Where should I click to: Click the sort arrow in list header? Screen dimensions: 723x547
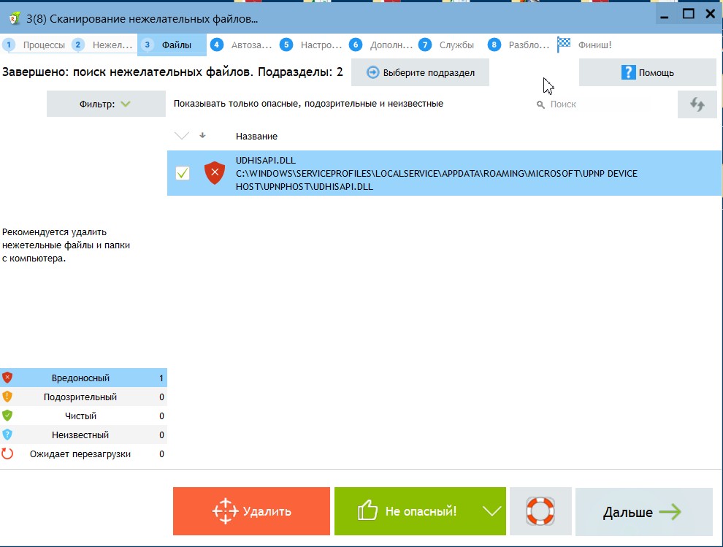pyautogui.click(x=202, y=136)
